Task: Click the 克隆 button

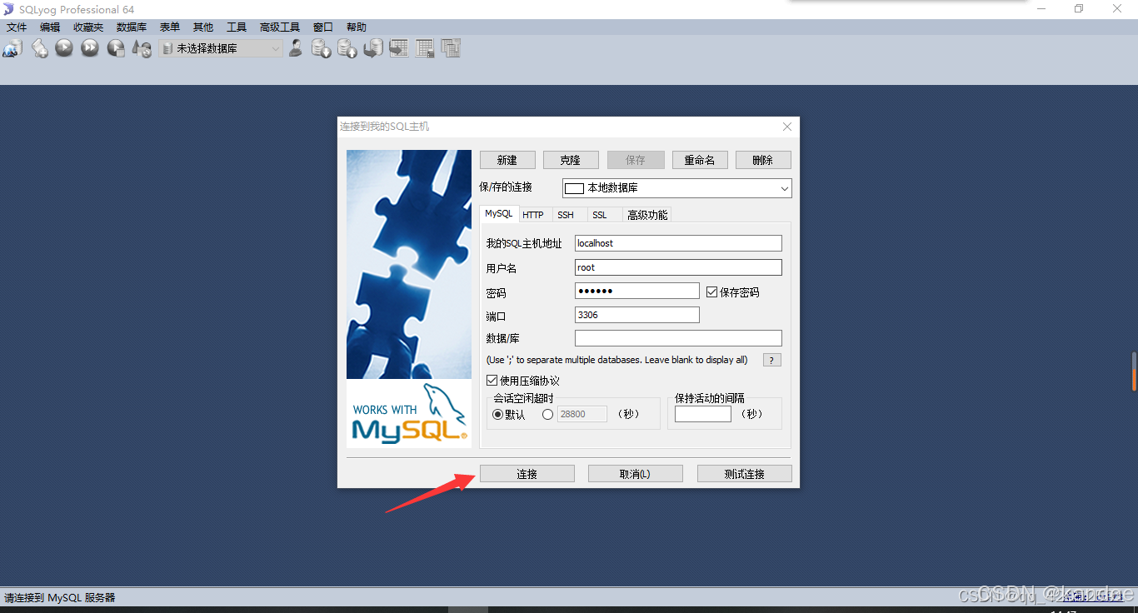Action: point(571,159)
